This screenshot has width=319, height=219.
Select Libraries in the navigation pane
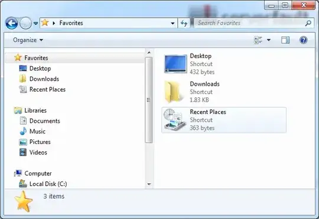coord(35,110)
